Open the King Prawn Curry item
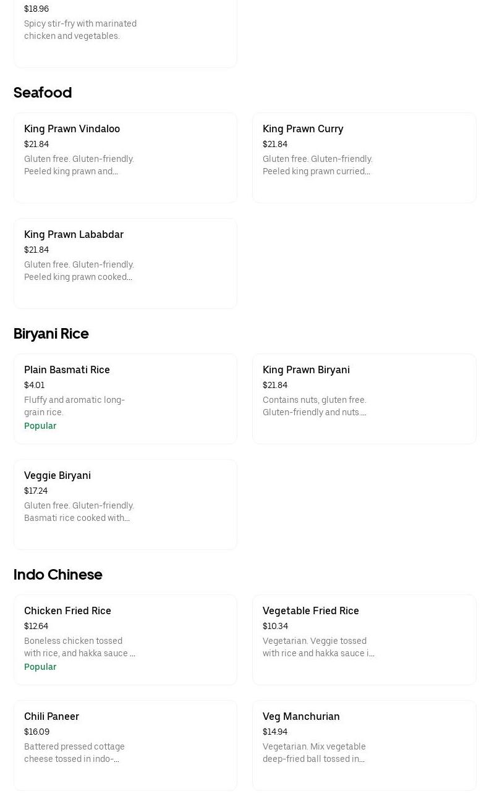The width and height of the screenshot is (497, 807). coord(363,158)
